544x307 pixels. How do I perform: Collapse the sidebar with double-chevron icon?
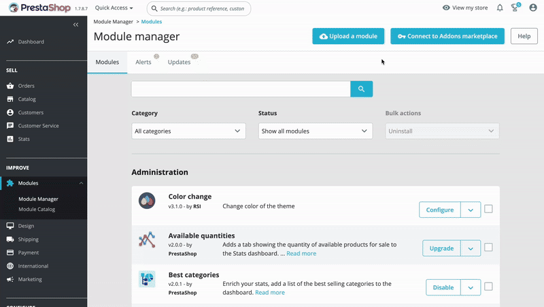click(75, 25)
